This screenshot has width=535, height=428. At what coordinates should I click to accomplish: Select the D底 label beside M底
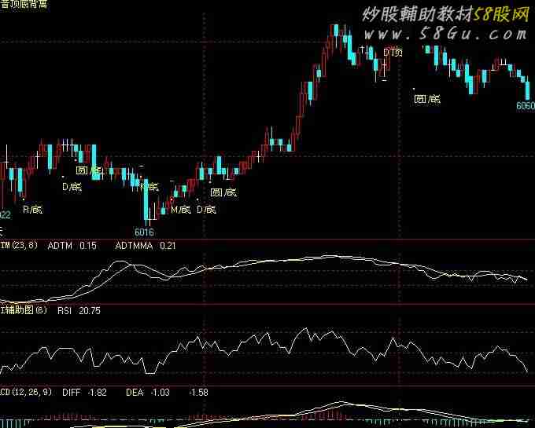pyautogui.click(x=206, y=210)
